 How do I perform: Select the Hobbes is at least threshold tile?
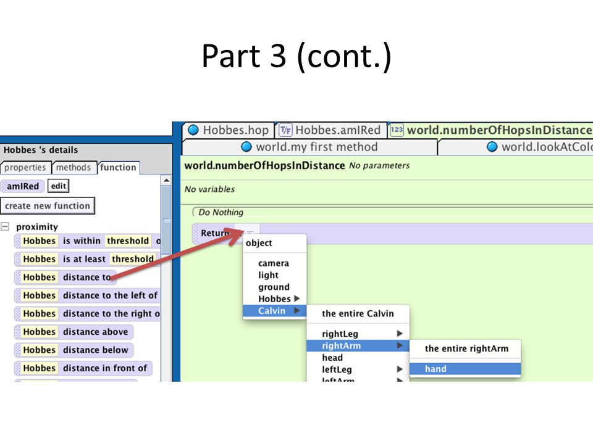(x=88, y=259)
